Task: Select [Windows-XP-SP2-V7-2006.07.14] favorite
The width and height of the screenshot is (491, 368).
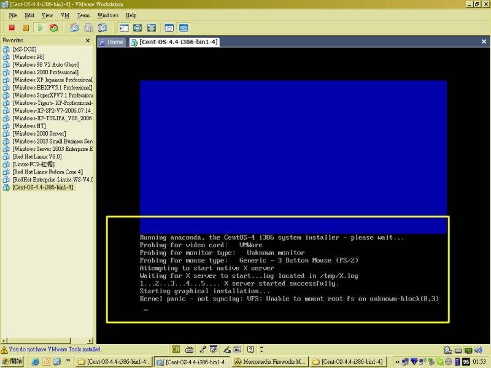Action: click(48, 110)
